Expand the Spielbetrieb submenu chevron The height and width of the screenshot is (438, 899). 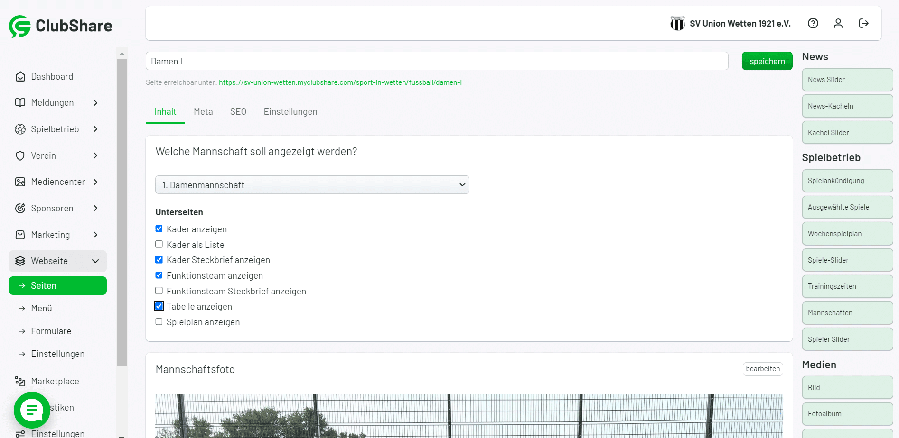click(x=95, y=129)
